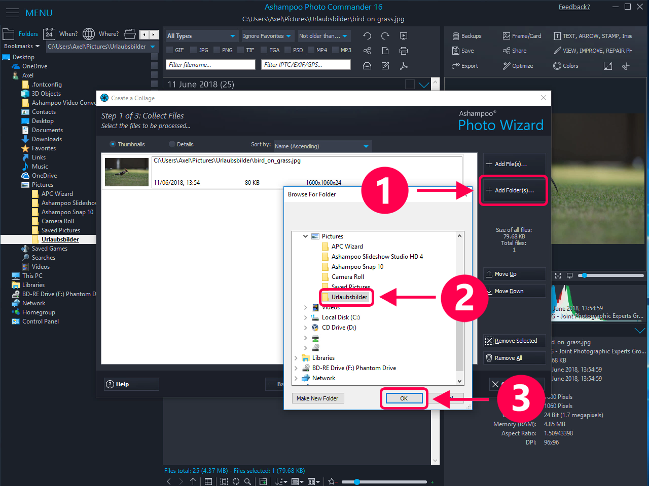
Task: Open TEXT, ARROW, STAMP menu
Action: coord(593,36)
